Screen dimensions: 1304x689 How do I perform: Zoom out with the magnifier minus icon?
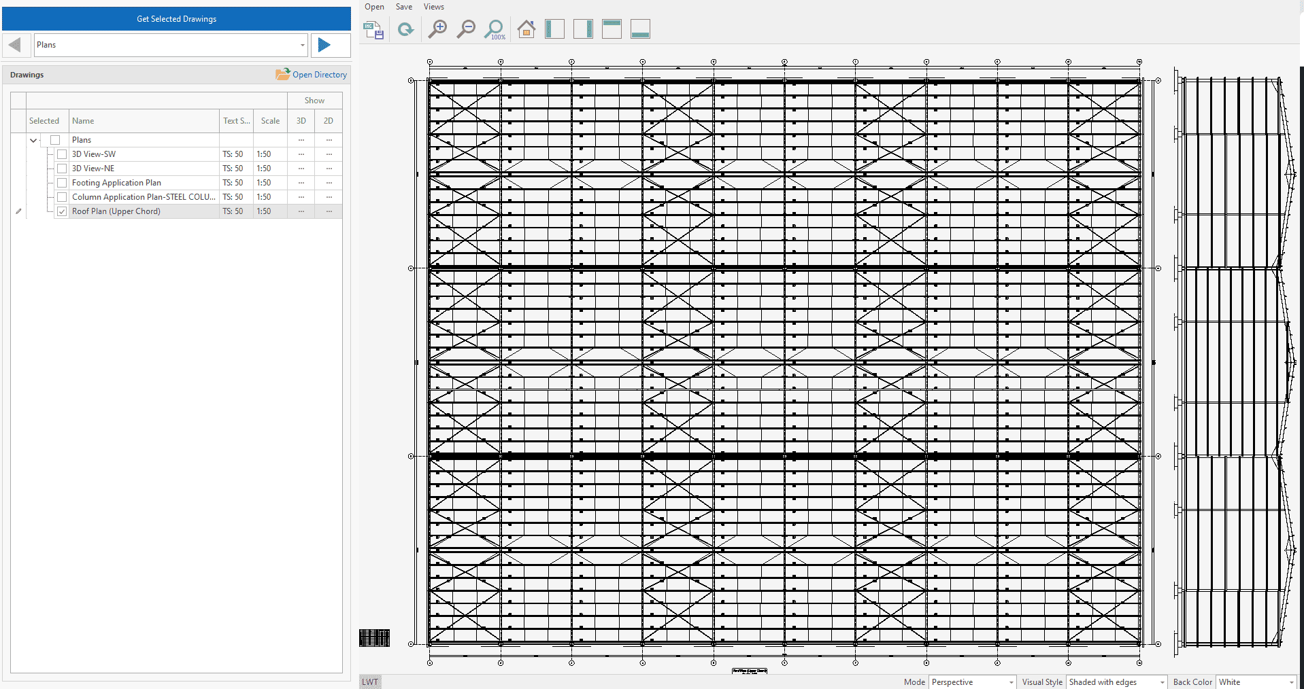tap(466, 29)
